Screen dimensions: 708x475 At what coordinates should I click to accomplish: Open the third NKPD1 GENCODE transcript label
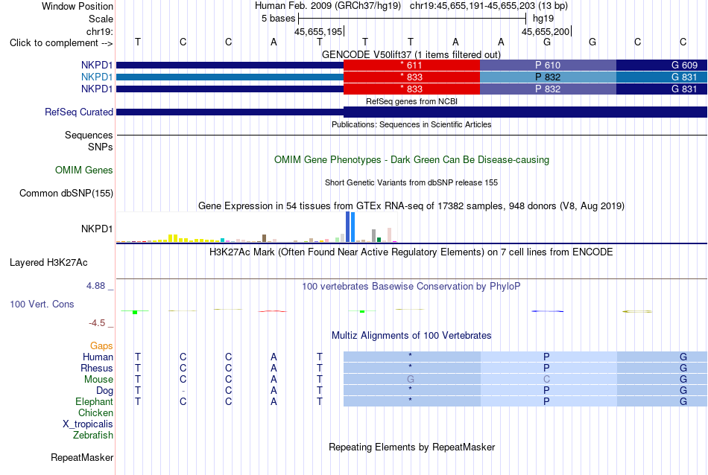(x=97, y=89)
